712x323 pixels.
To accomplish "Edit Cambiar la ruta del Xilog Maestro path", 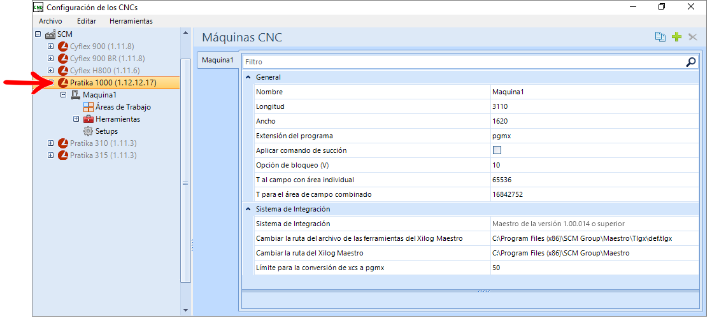I will 595,252.
